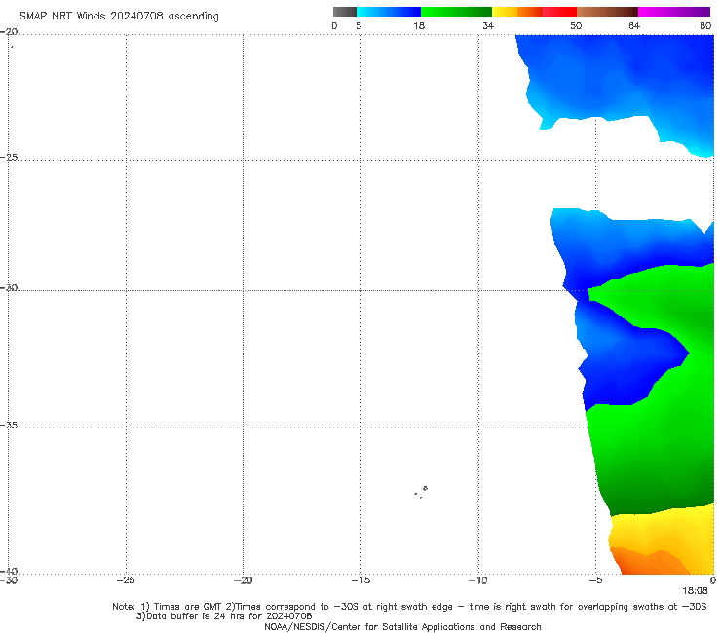The image size is (721, 633).
Task: Select the cyan-to-blue 5–18 color bar segment
Action: [x=389, y=12]
